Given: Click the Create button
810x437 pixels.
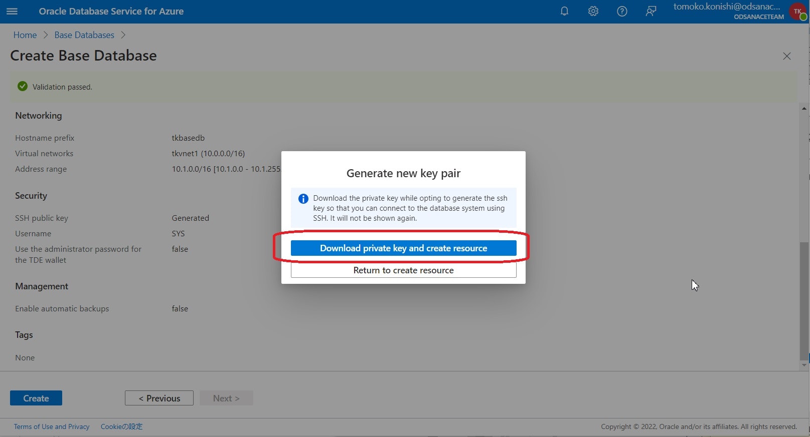Looking at the screenshot, I should point(36,398).
